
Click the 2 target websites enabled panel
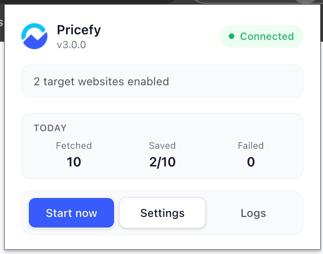point(162,81)
